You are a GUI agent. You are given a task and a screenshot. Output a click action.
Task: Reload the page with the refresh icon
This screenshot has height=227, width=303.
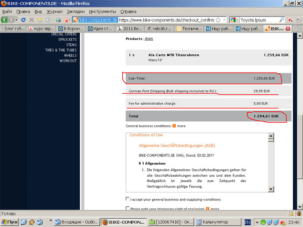coord(23,20)
